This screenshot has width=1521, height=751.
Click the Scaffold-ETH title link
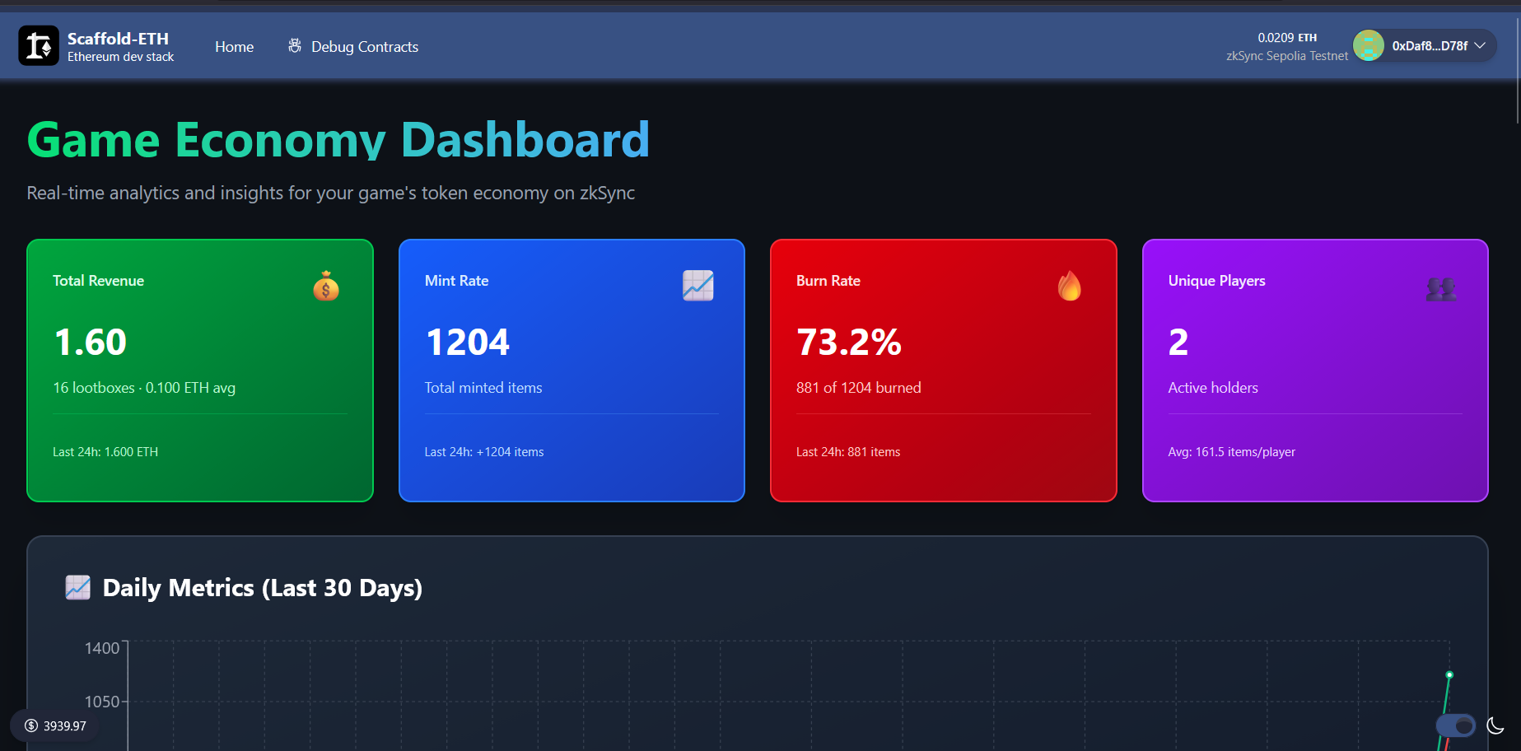(x=118, y=39)
